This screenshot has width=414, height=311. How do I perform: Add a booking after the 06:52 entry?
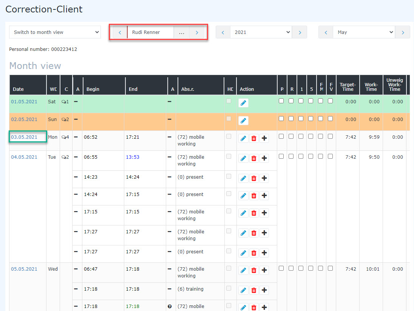[264, 138]
